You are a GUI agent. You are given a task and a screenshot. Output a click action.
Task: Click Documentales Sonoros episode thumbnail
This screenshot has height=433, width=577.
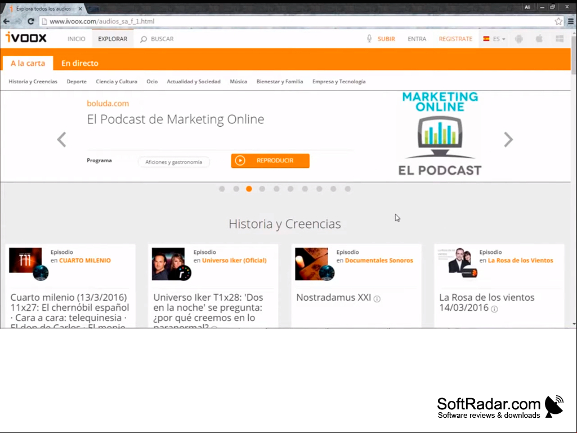(x=312, y=264)
